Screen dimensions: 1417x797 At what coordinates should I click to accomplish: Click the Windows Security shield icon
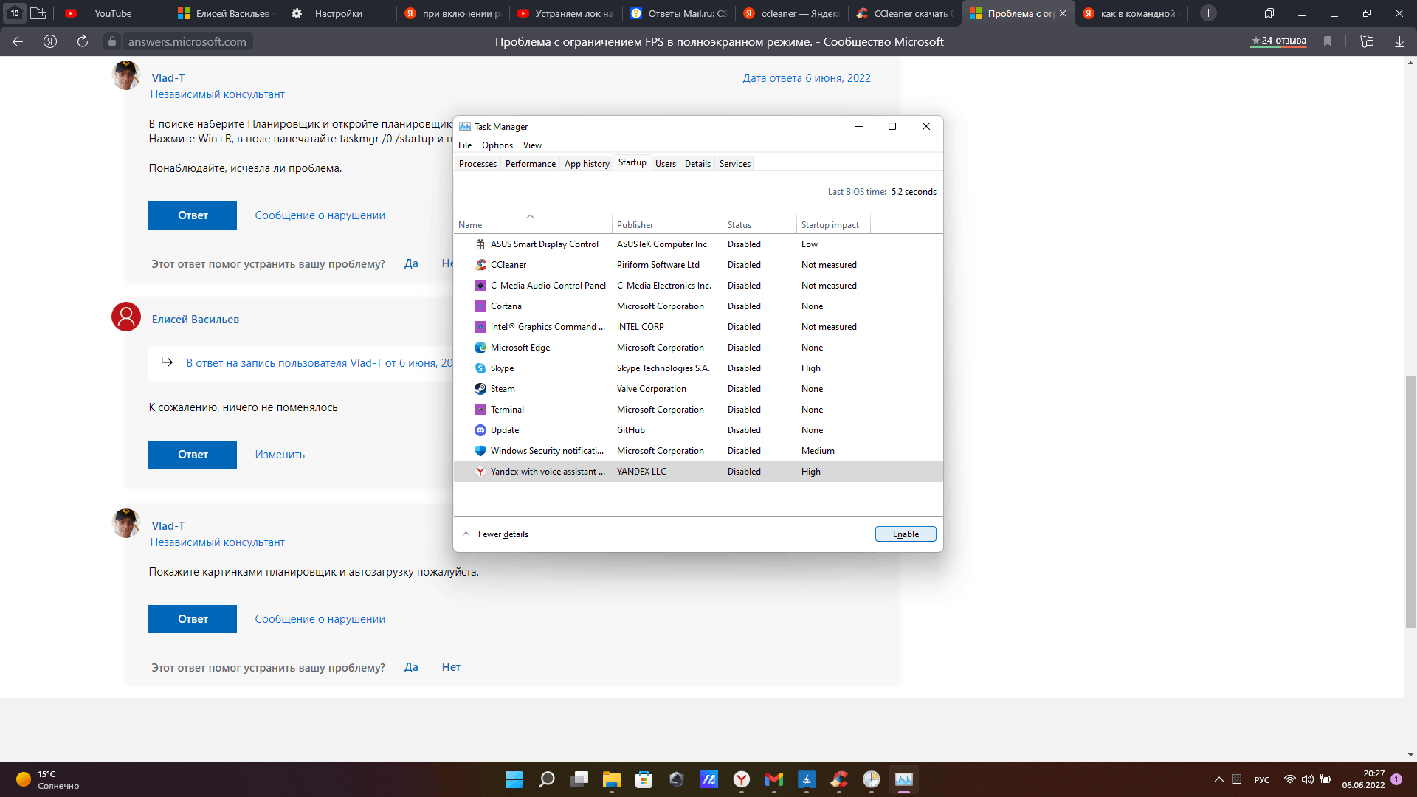coord(480,451)
